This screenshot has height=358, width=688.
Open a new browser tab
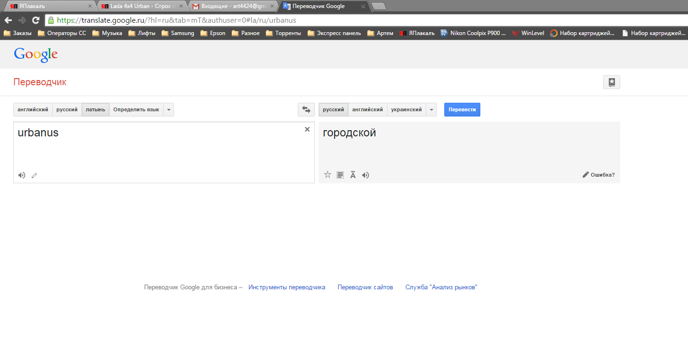click(x=379, y=6)
